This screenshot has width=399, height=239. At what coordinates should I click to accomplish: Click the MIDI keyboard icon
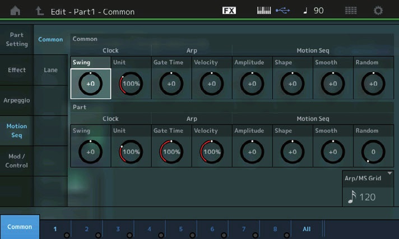coord(263,11)
